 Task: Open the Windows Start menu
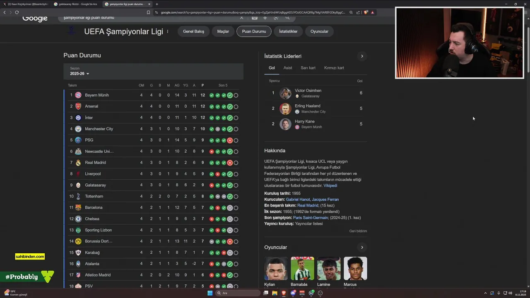pos(210,293)
